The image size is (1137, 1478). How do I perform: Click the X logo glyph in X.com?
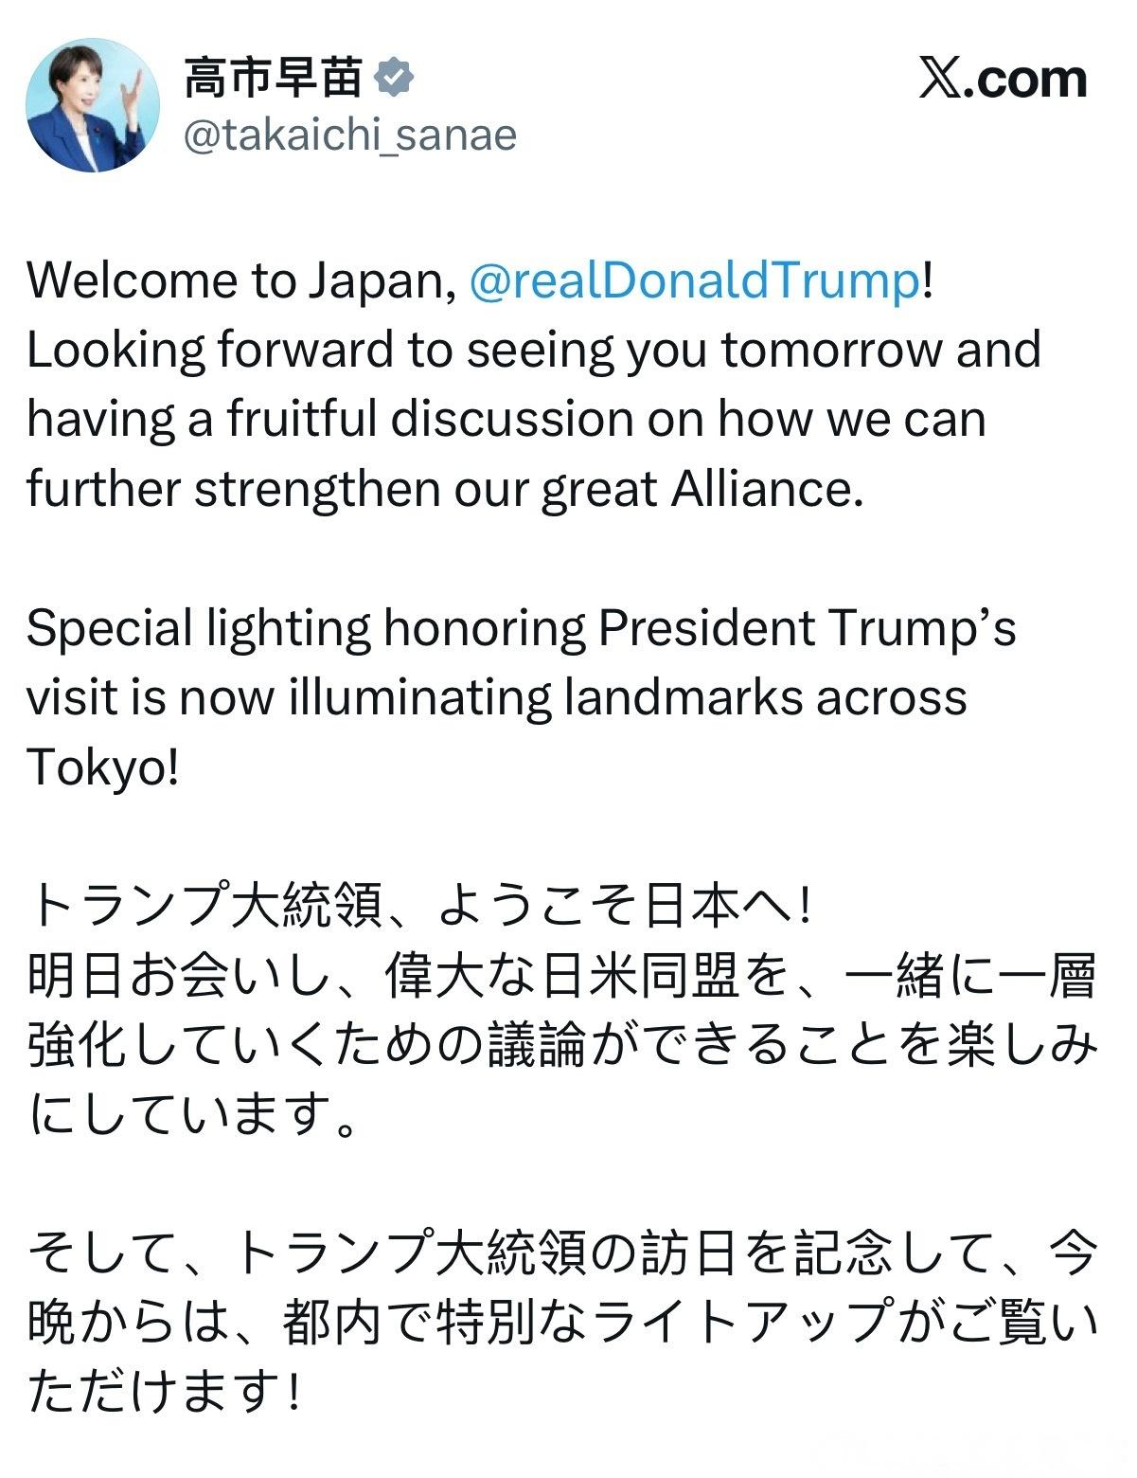click(940, 79)
